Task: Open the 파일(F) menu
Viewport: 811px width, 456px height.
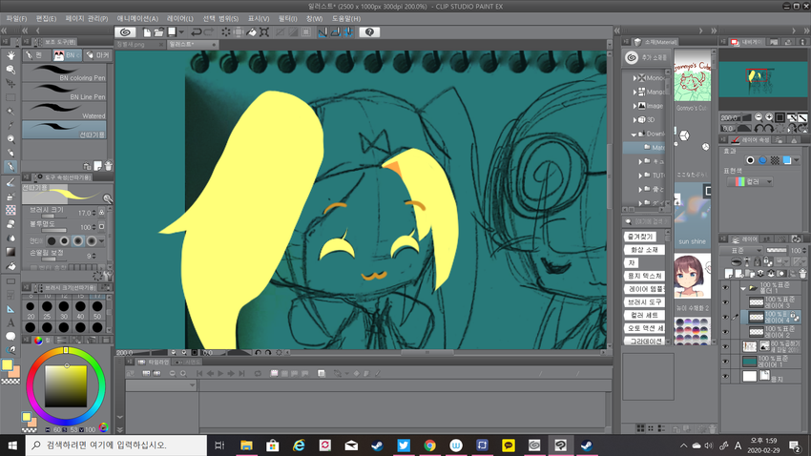Action: point(16,19)
